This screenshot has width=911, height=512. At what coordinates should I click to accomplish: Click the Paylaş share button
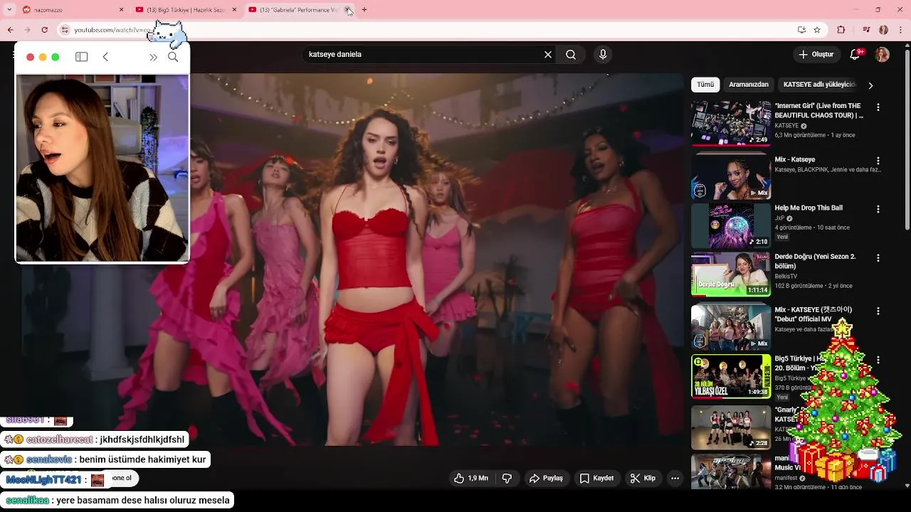point(546,479)
